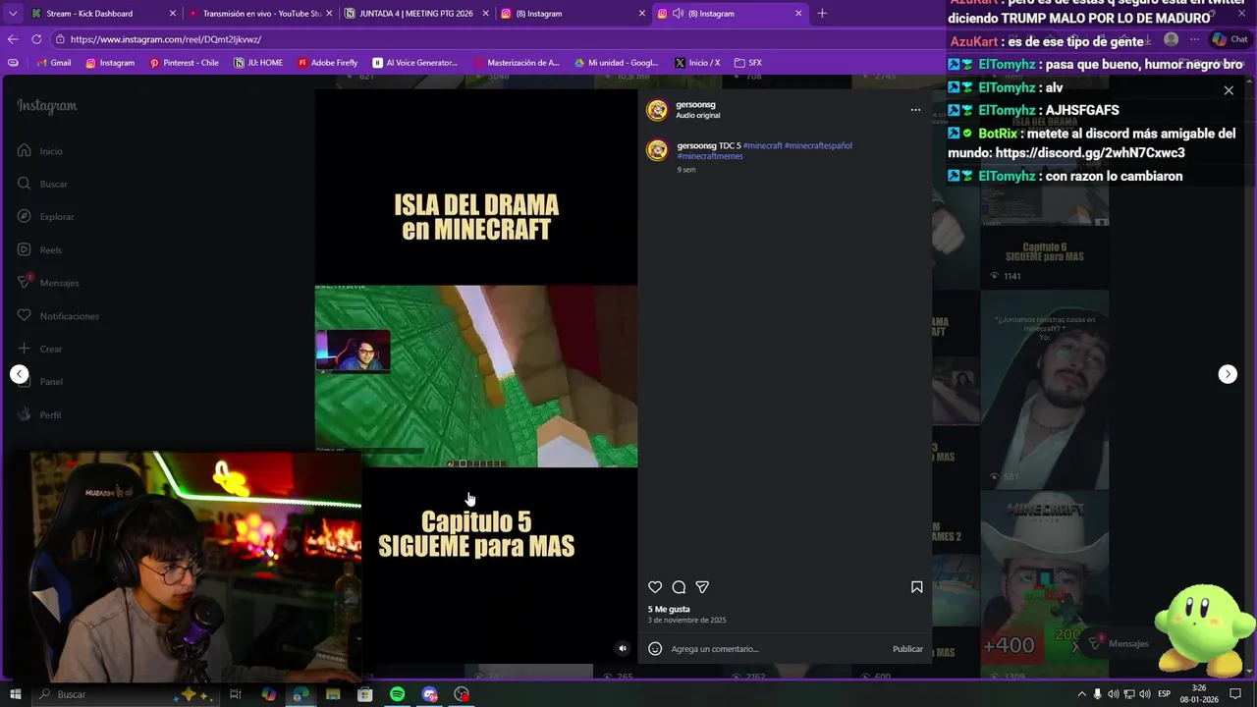1257x707 pixels.
Task: Click the Crear plus icon in sidebar
Action: [25, 349]
